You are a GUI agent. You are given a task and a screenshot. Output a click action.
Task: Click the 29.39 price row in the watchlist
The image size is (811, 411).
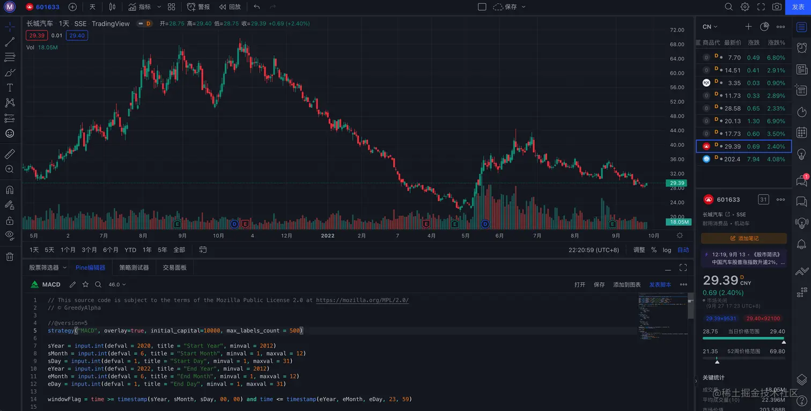tap(743, 146)
